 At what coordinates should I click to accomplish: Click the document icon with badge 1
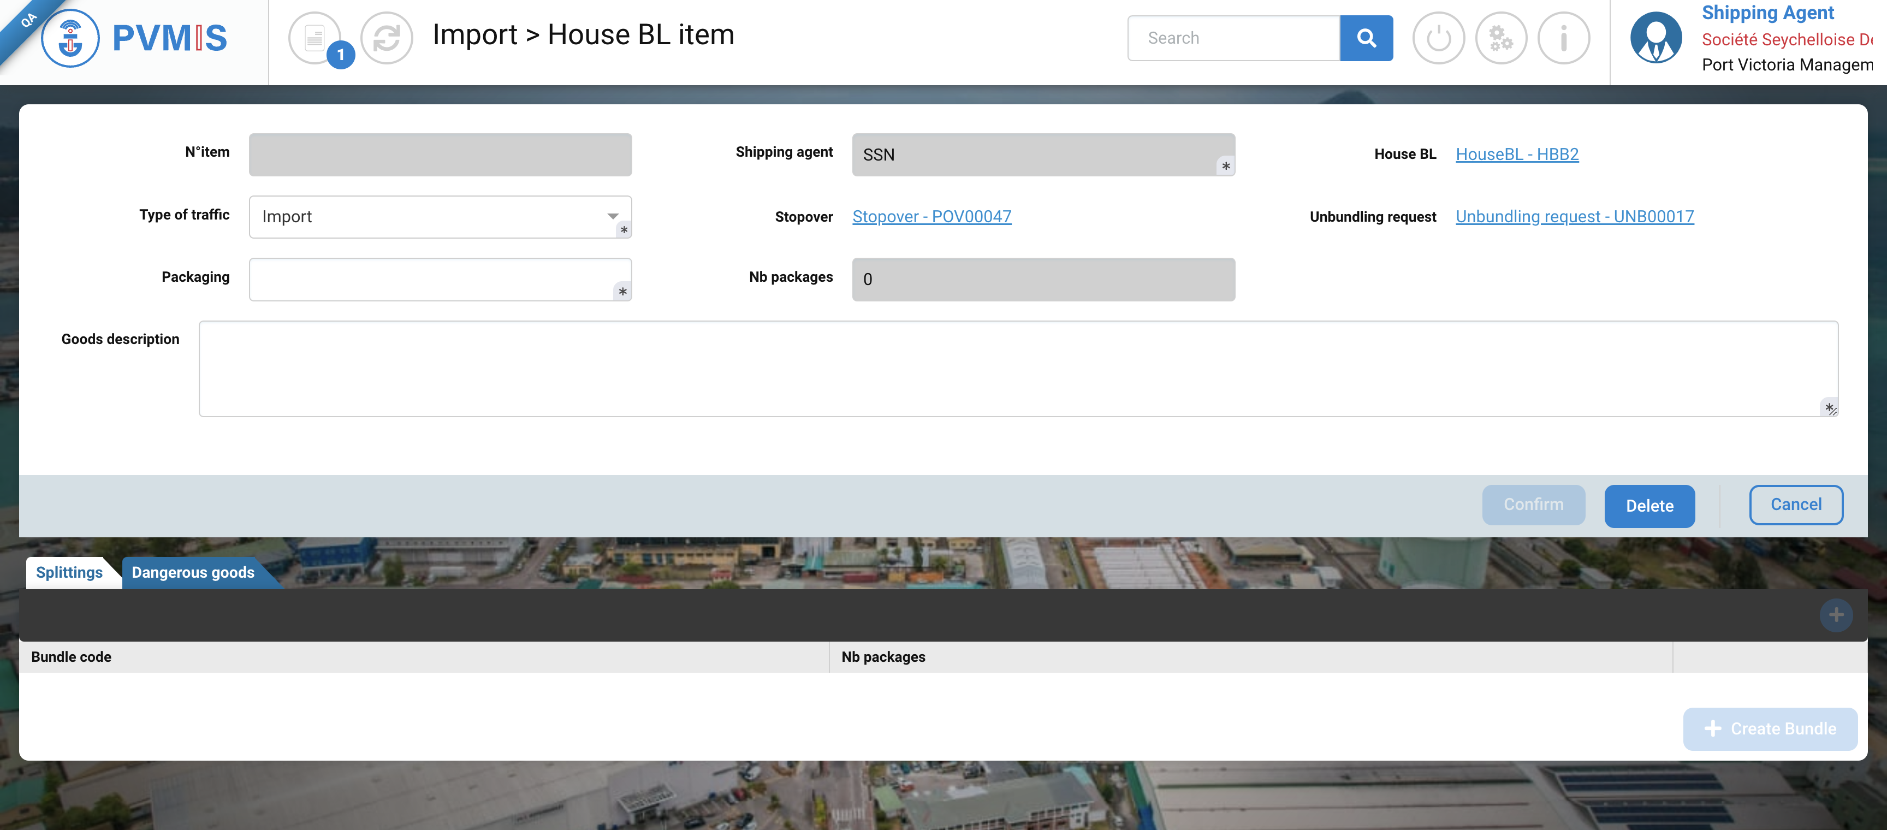[x=315, y=38]
